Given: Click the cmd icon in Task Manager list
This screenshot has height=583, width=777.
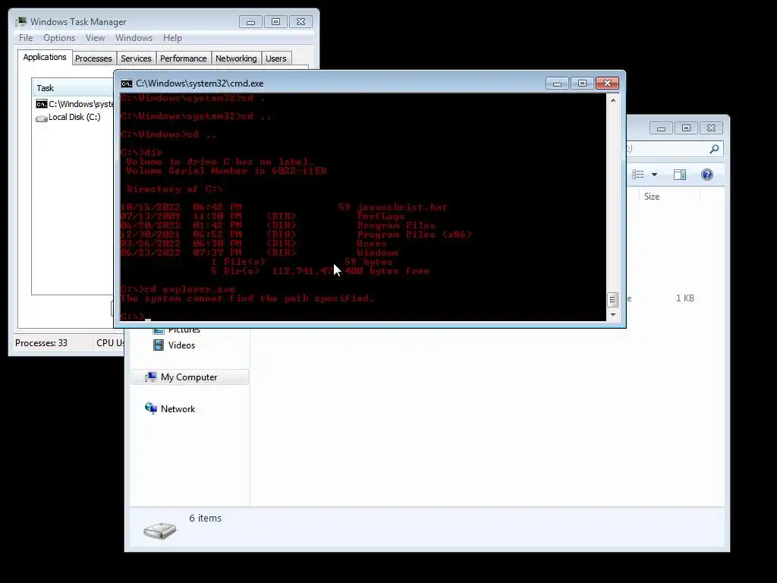Looking at the screenshot, I should (x=42, y=104).
